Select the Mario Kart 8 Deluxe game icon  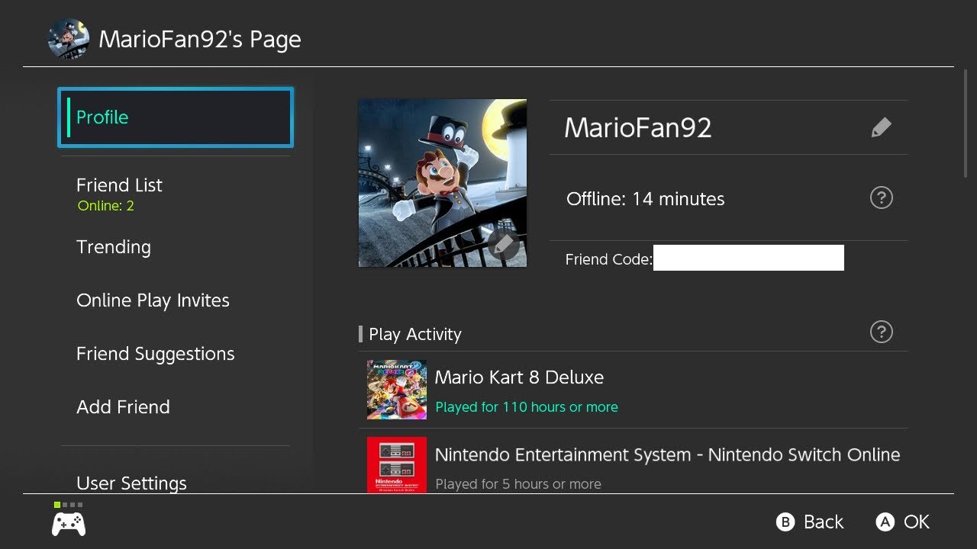click(397, 390)
